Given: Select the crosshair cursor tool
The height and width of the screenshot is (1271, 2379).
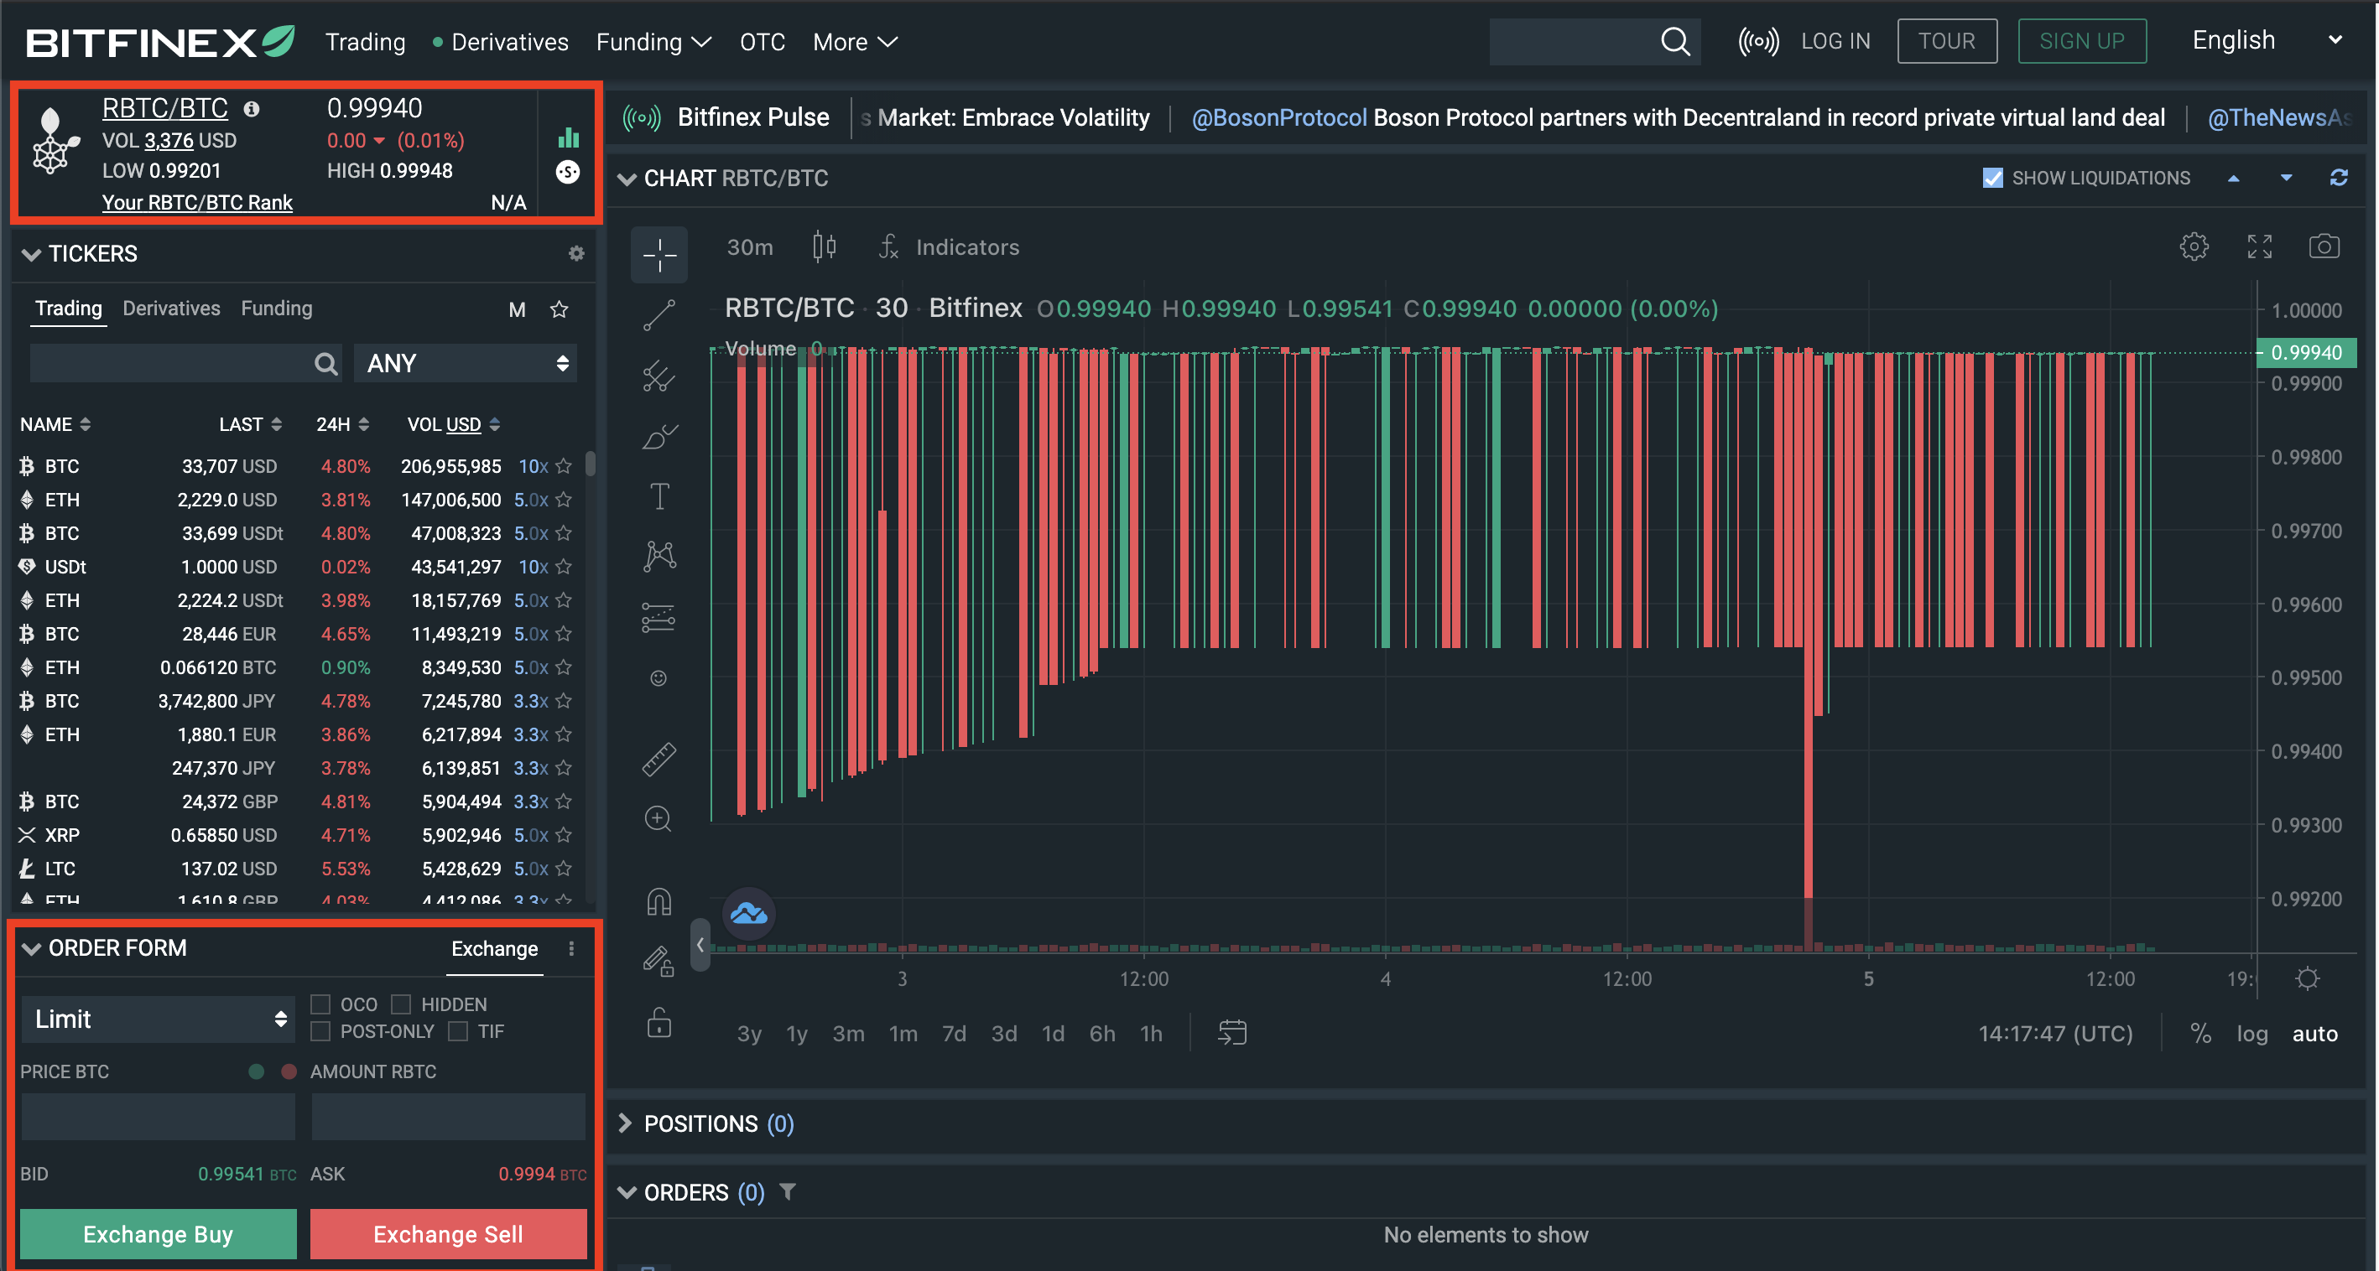Looking at the screenshot, I should (x=659, y=253).
